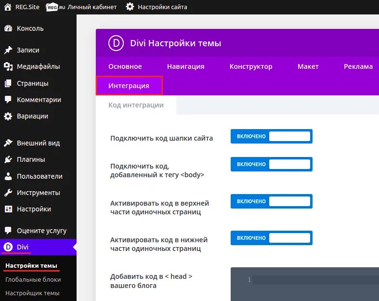
Task: Open Медиафайлы menu item
Action: pyautogui.click(x=38, y=66)
